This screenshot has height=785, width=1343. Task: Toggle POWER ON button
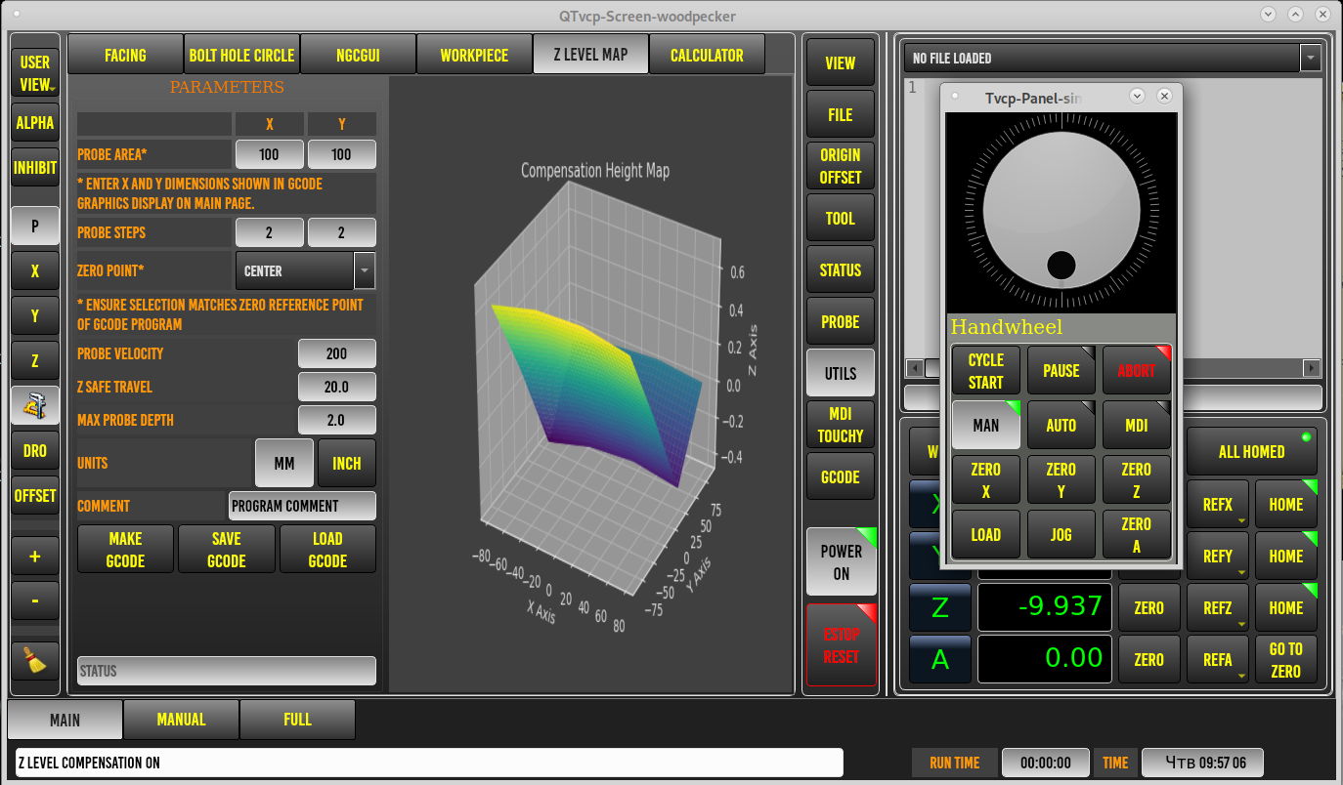[842, 562]
